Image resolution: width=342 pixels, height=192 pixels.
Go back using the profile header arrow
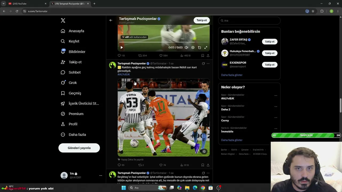[x=111, y=20]
